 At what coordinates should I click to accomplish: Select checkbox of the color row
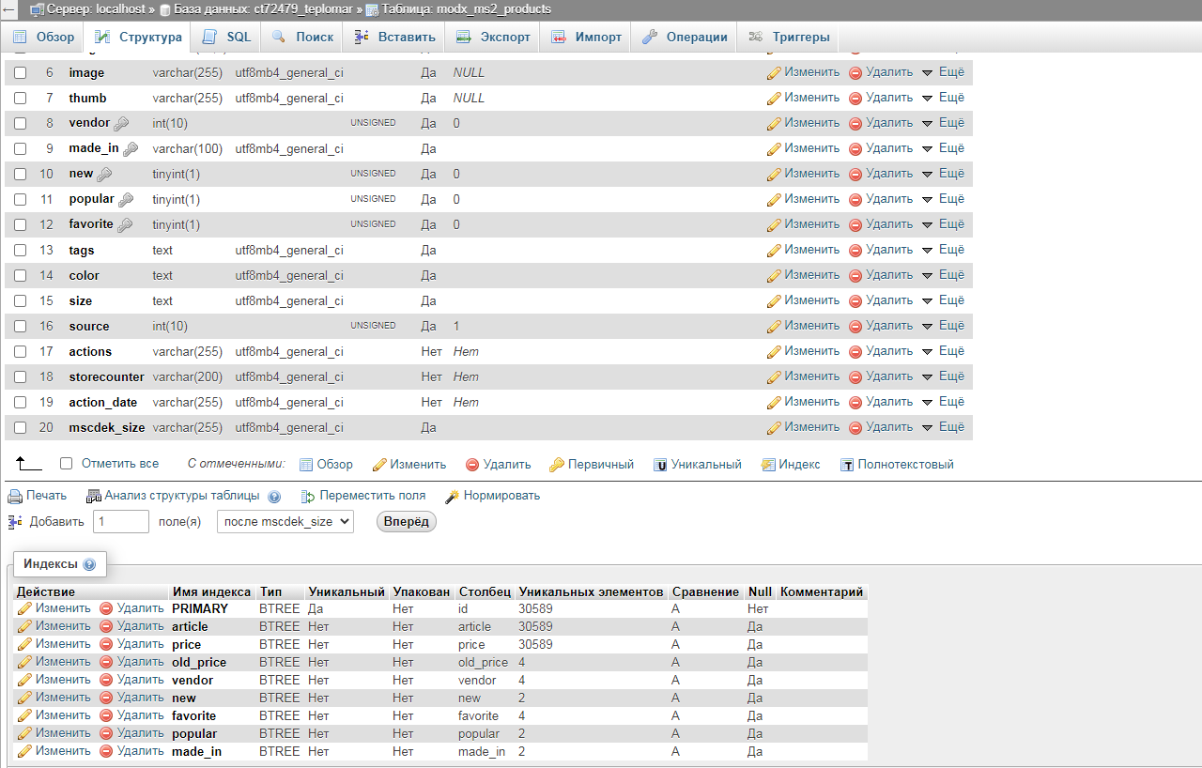(x=20, y=276)
